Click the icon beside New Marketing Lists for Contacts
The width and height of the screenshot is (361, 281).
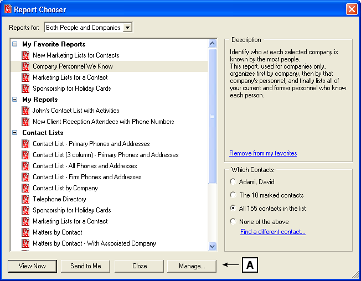25,55
